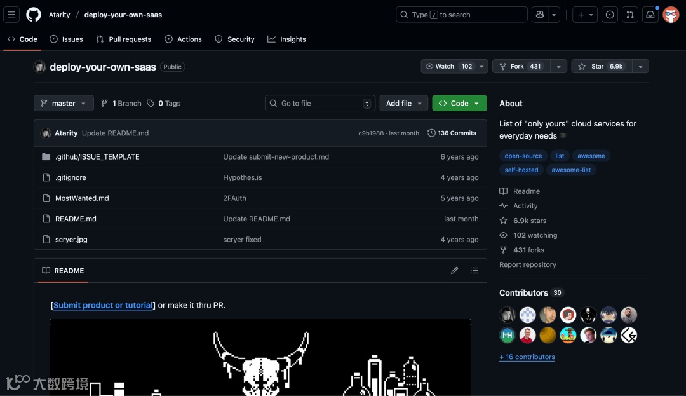Open Activity link in About sidebar
This screenshot has height=396, width=686.
tap(518, 206)
